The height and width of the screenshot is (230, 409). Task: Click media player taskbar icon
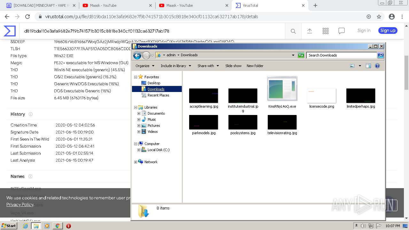[x=47, y=226]
